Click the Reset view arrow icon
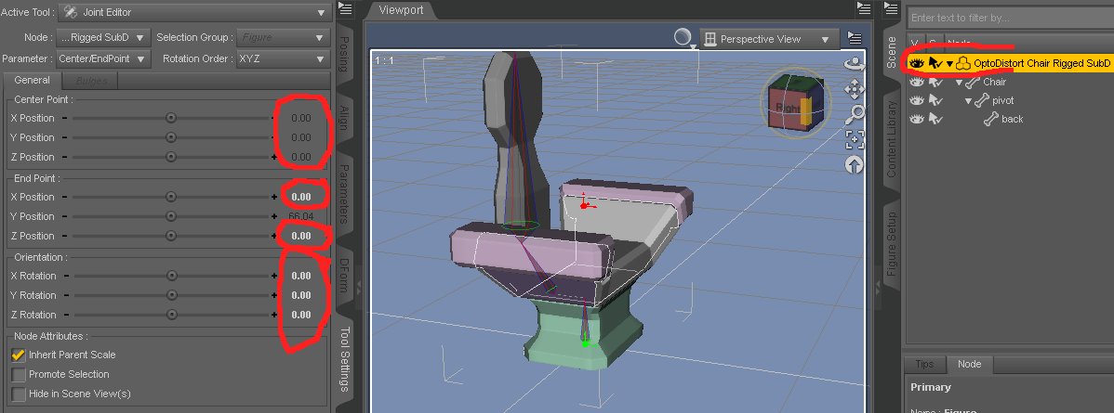1114x413 pixels. pos(854,164)
